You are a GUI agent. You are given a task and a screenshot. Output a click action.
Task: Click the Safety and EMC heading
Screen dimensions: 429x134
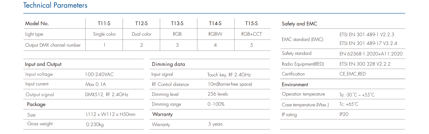coord(299,24)
